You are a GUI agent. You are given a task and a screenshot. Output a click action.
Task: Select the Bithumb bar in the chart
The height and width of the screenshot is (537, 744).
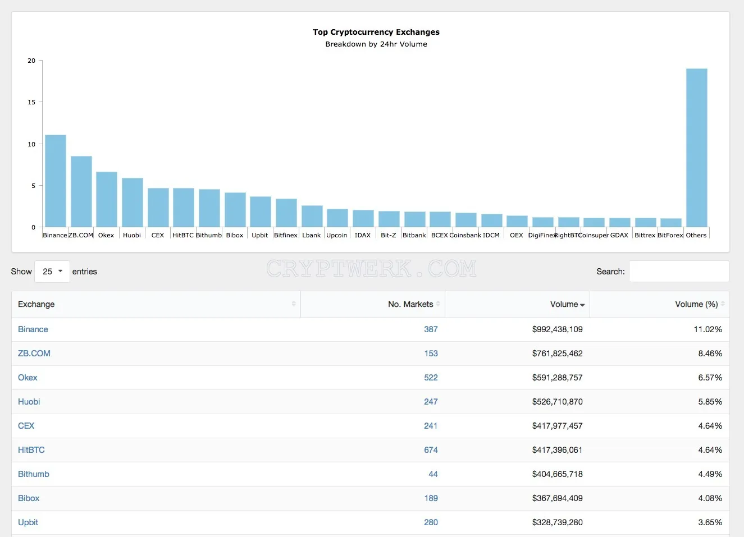(x=209, y=208)
